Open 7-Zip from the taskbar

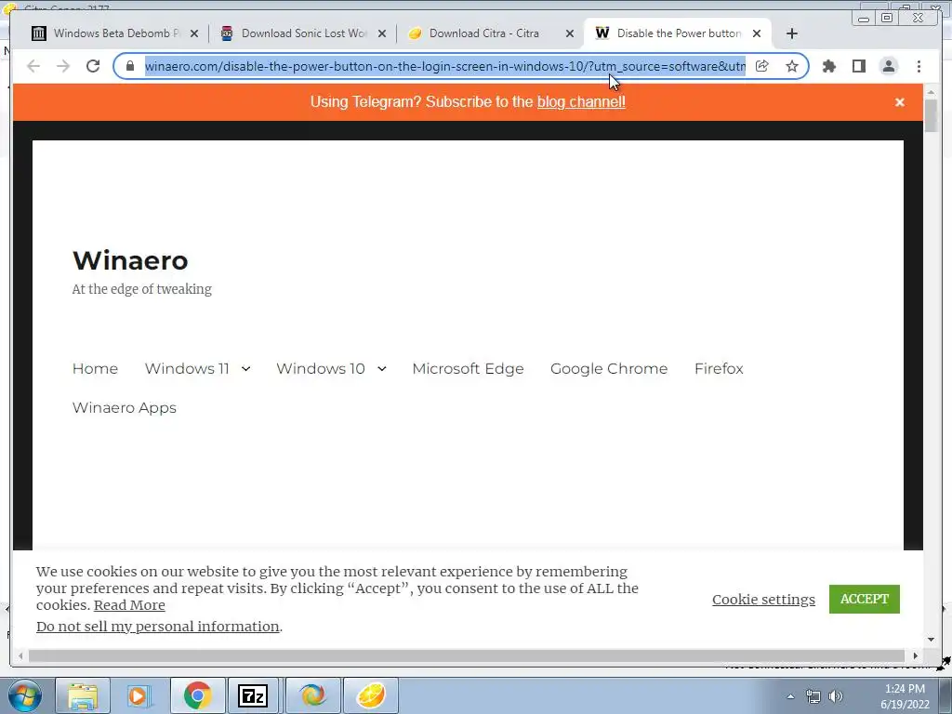pos(253,695)
